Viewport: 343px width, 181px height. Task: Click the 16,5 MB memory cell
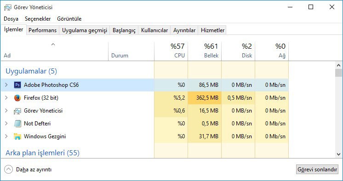(x=205, y=111)
